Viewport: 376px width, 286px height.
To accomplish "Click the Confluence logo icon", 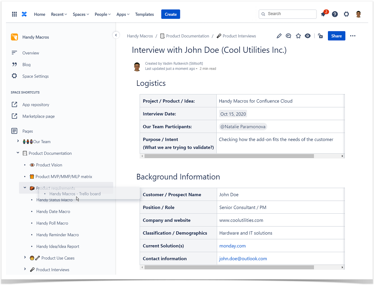I will click(24, 14).
